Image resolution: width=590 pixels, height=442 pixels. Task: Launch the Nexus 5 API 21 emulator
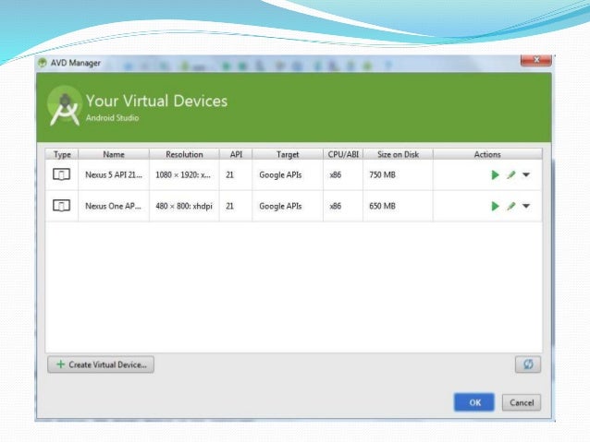click(495, 174)
